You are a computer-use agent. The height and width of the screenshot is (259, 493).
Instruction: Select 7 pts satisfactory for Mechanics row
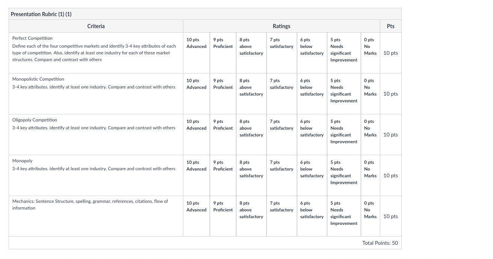click(282, 216)
